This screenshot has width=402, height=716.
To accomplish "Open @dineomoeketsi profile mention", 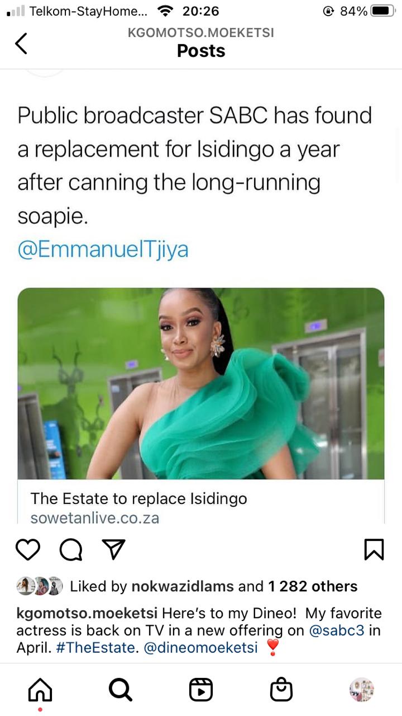I will coord(200,648).
